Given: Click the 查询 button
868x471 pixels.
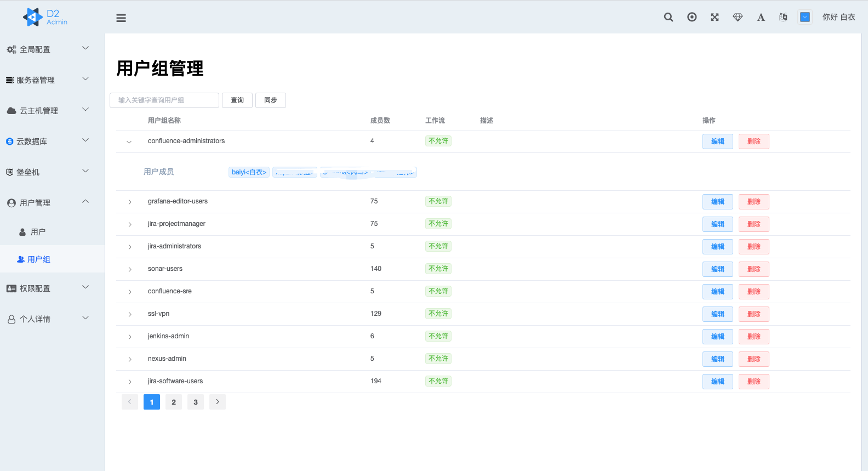Looking at the screenshot, I should [x=237, y=100].
